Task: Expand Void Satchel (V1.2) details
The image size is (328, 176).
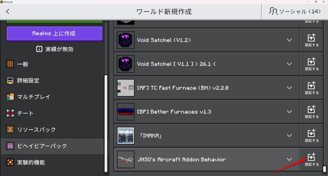Action: click(289, 40)
